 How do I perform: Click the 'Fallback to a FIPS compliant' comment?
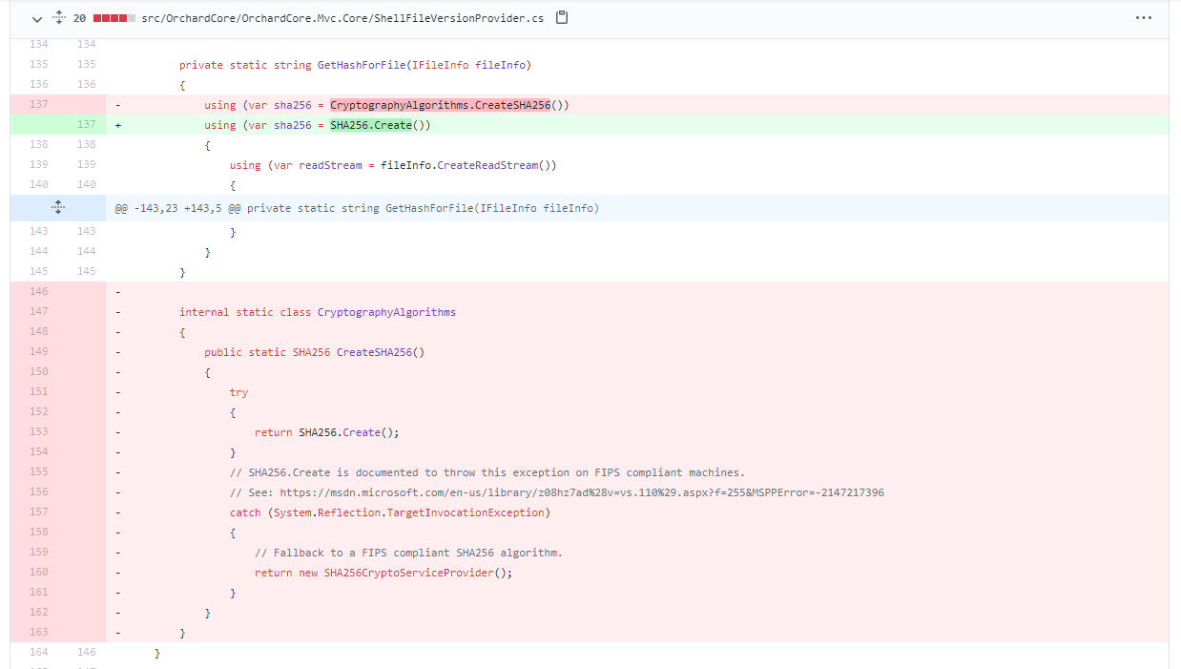408,553
